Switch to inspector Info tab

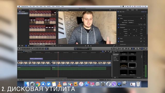coord(137,10)
